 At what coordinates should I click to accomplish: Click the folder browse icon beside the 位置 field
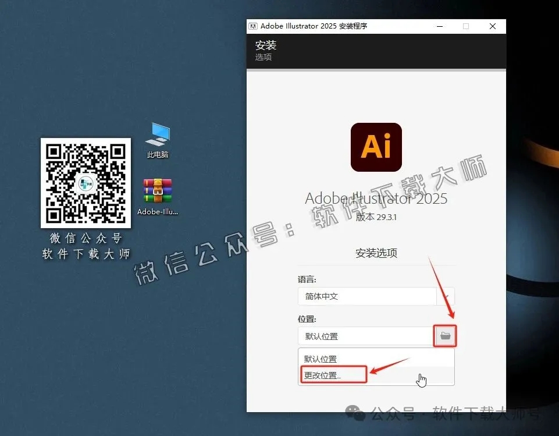(x=444, y=336)
